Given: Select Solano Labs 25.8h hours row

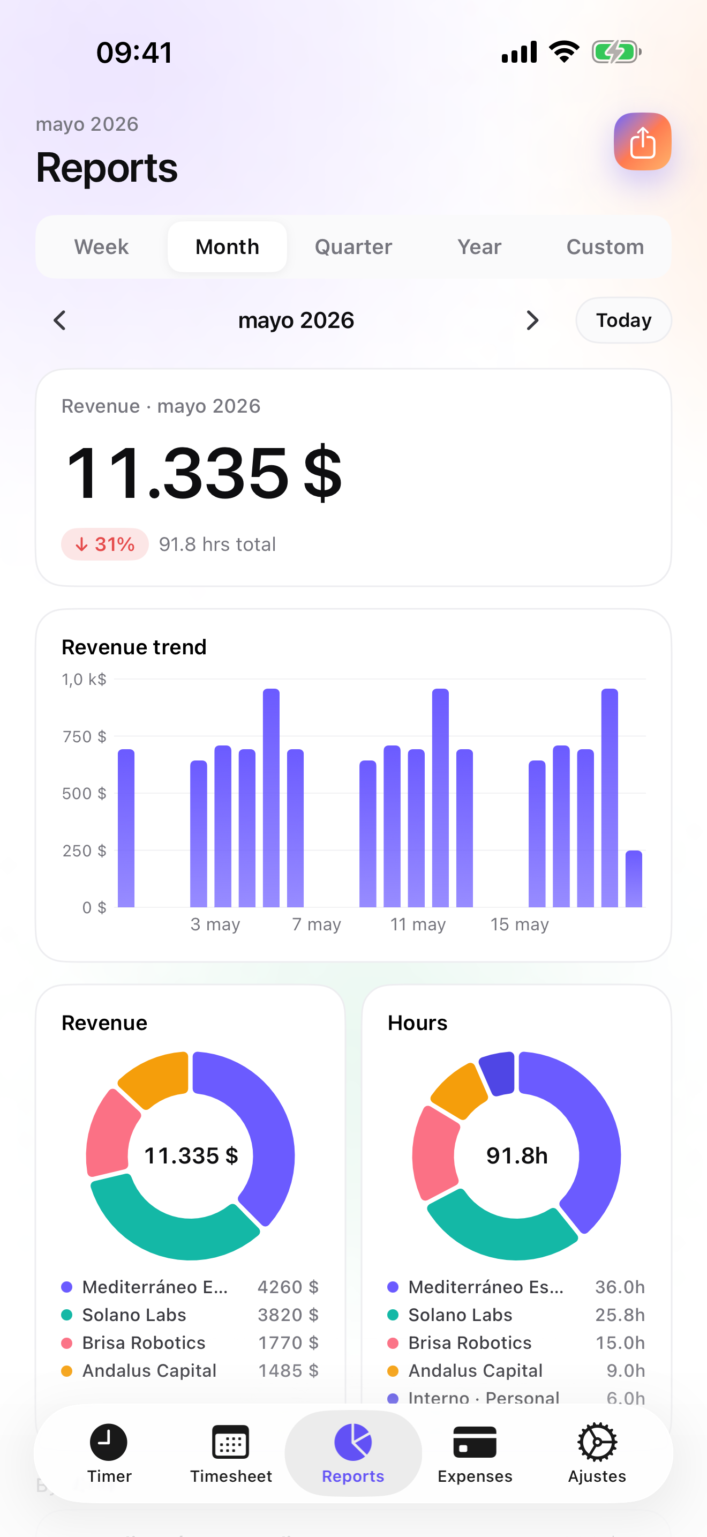Looking at the screenshot, I should (516, 1315).
